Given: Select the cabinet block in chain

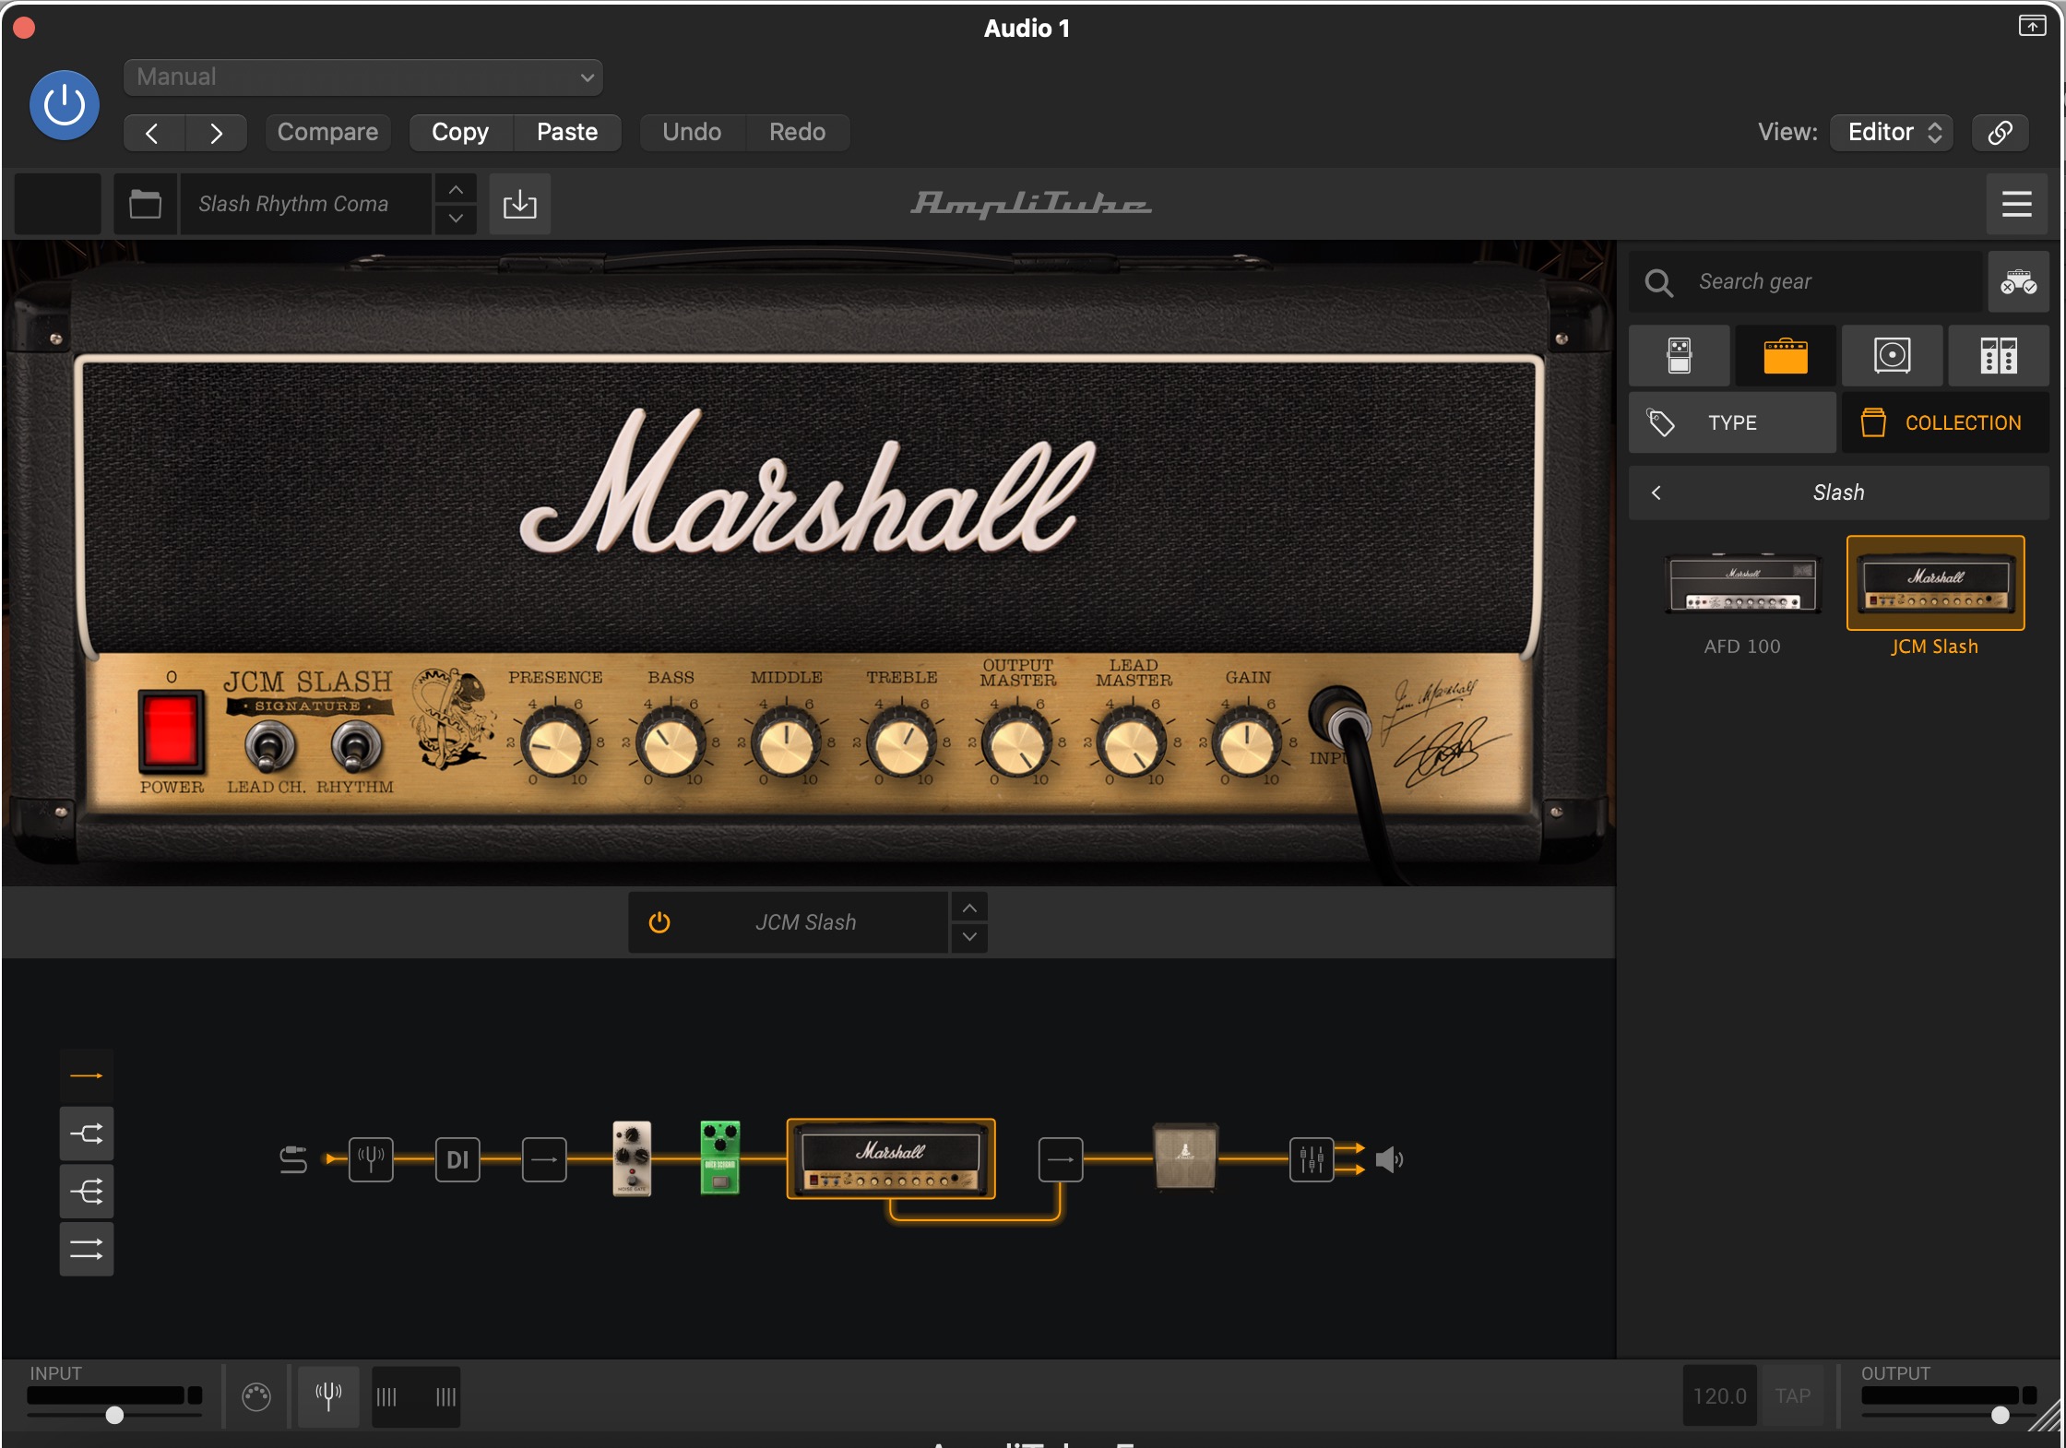Looking at the screenshot, I should [x=1186, y=1157].
